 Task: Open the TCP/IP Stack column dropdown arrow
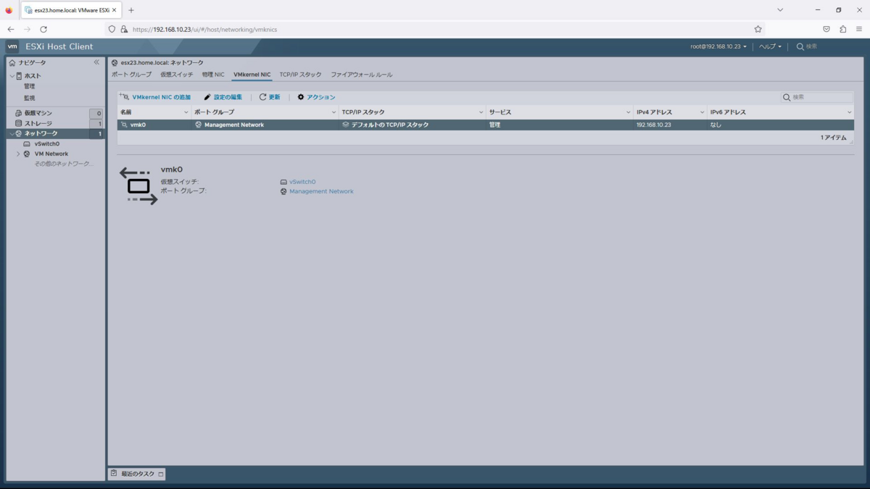481,112
